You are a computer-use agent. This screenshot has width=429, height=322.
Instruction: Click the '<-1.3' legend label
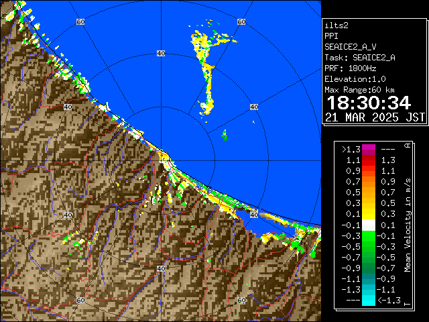click(389, 301)
